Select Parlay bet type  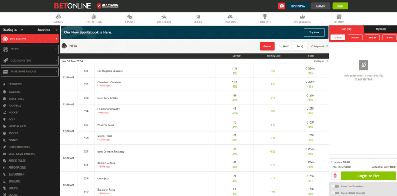click(x=355, y=38)
